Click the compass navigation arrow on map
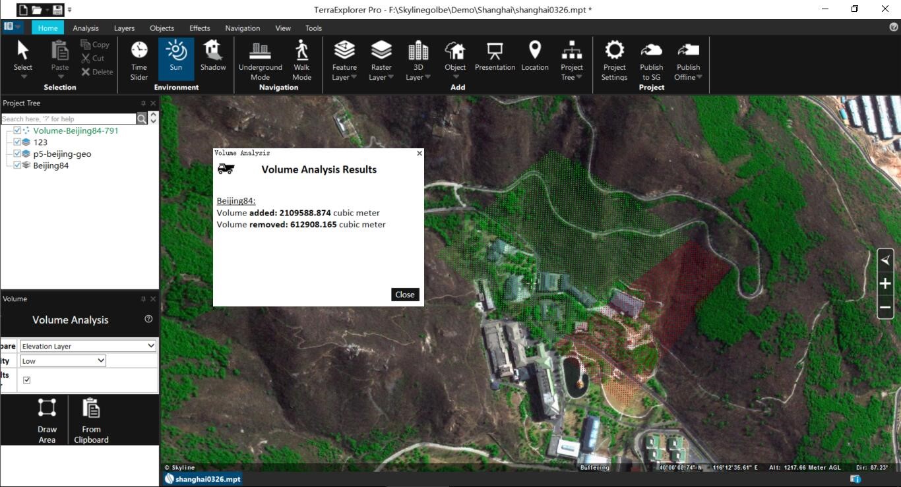The width and height of the screenshot is (901, 487). pos(885,260)
